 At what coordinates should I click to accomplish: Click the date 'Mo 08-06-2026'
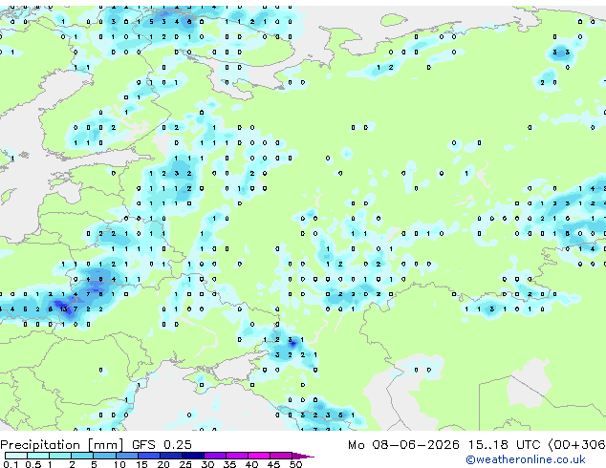[403, 445]
